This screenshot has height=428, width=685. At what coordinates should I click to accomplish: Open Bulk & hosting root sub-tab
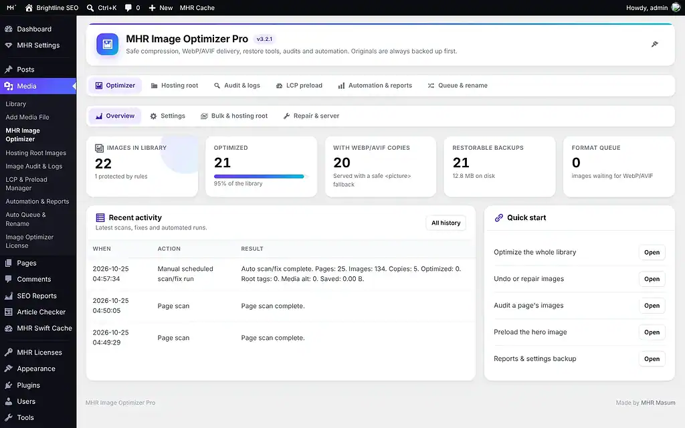pos(234,116)
